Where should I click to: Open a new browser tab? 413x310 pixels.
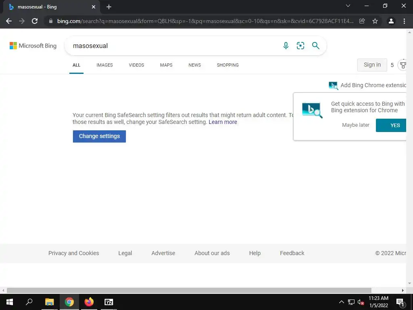coord(109,7)
